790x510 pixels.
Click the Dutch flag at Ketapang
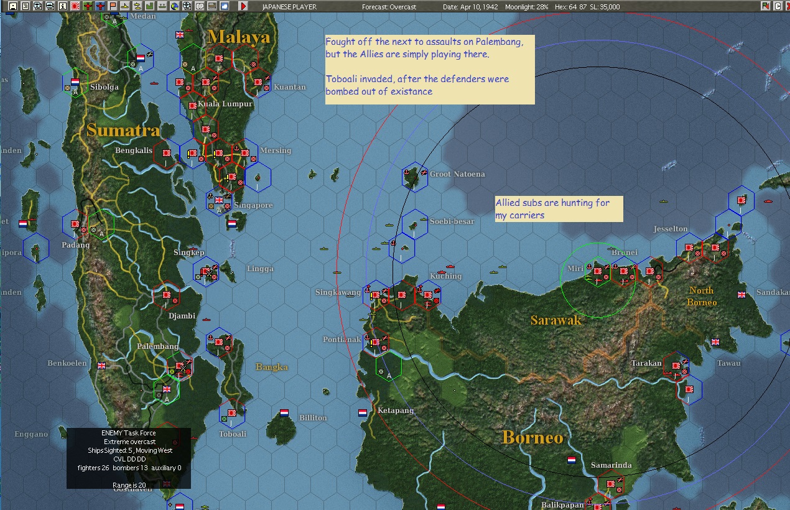click(363, 412)
